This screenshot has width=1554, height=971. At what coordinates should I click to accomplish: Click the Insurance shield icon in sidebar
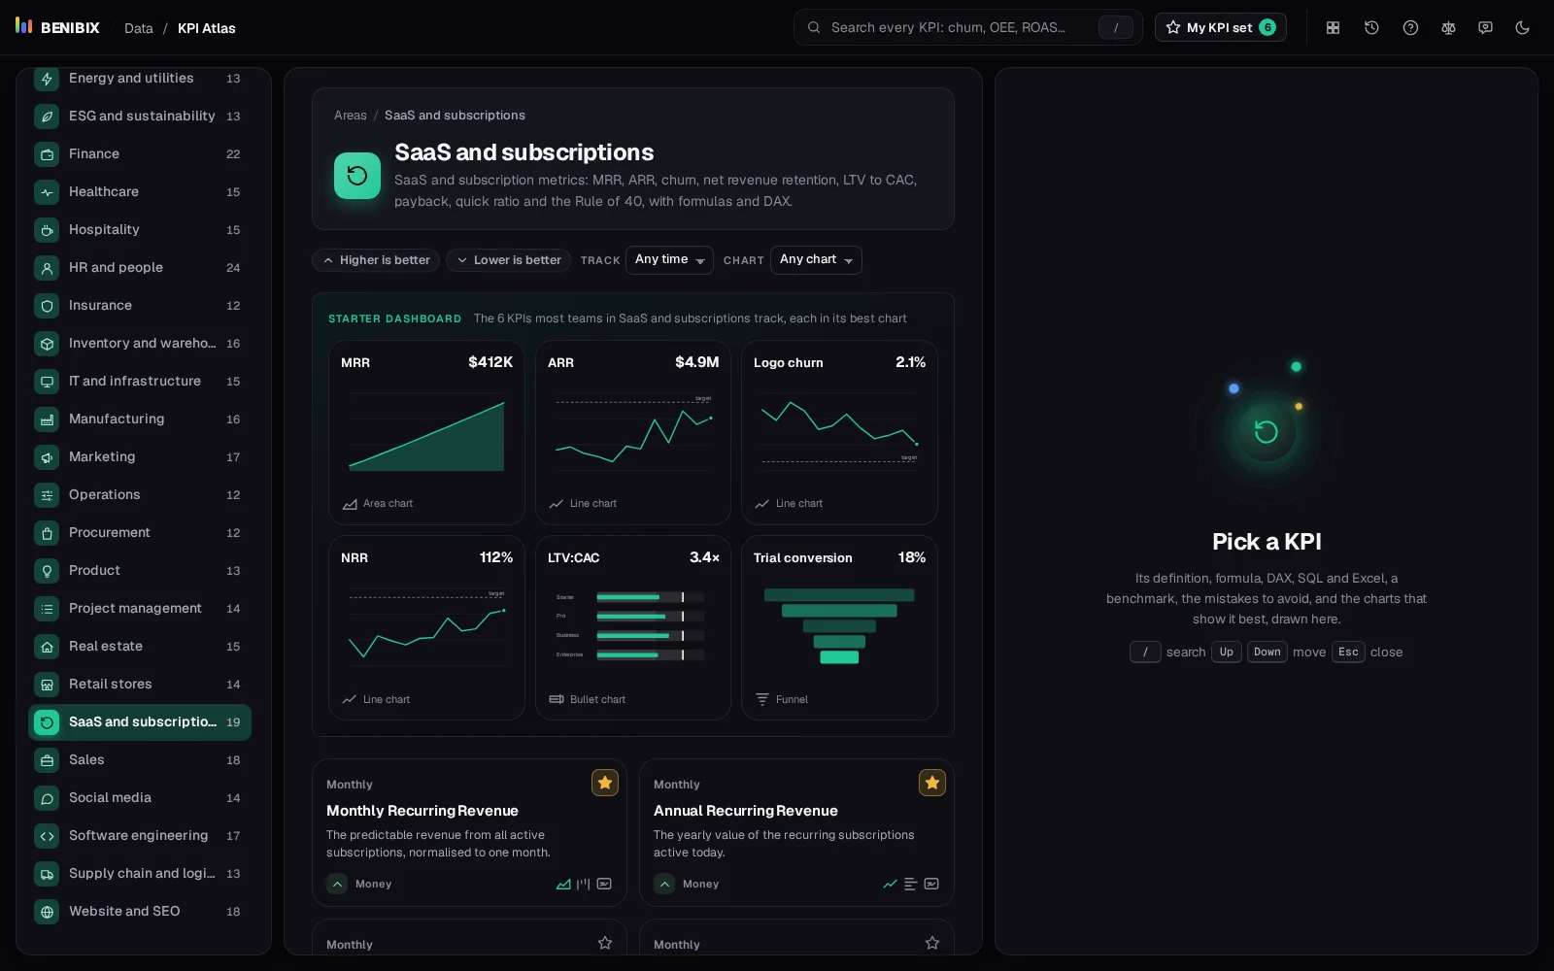(47, 306)
